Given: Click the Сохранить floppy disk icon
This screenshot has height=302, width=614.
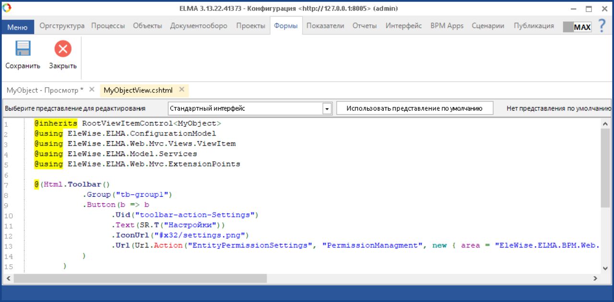Looking at the screenshot, I should coord(23,49).
